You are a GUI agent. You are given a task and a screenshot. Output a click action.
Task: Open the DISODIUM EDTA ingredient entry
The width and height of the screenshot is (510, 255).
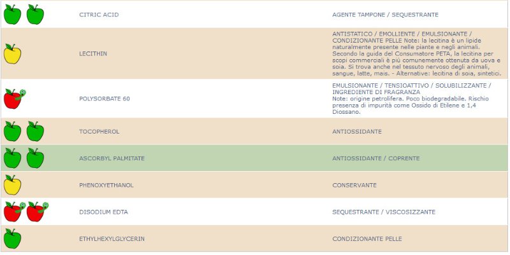(x=103, y=212)
